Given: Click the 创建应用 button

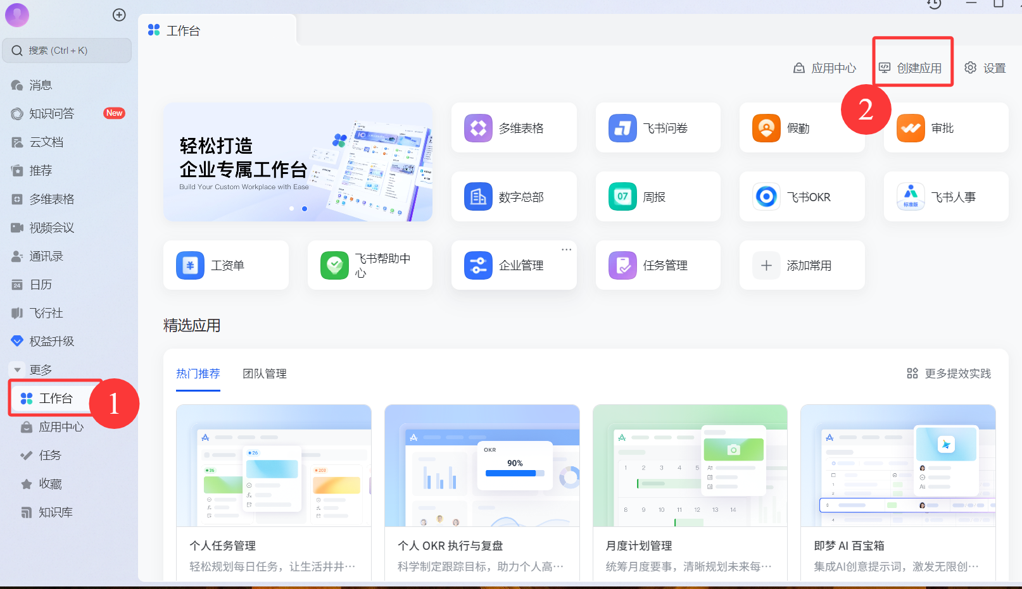Looking at the screenshot, I should (x=911, y=68).
